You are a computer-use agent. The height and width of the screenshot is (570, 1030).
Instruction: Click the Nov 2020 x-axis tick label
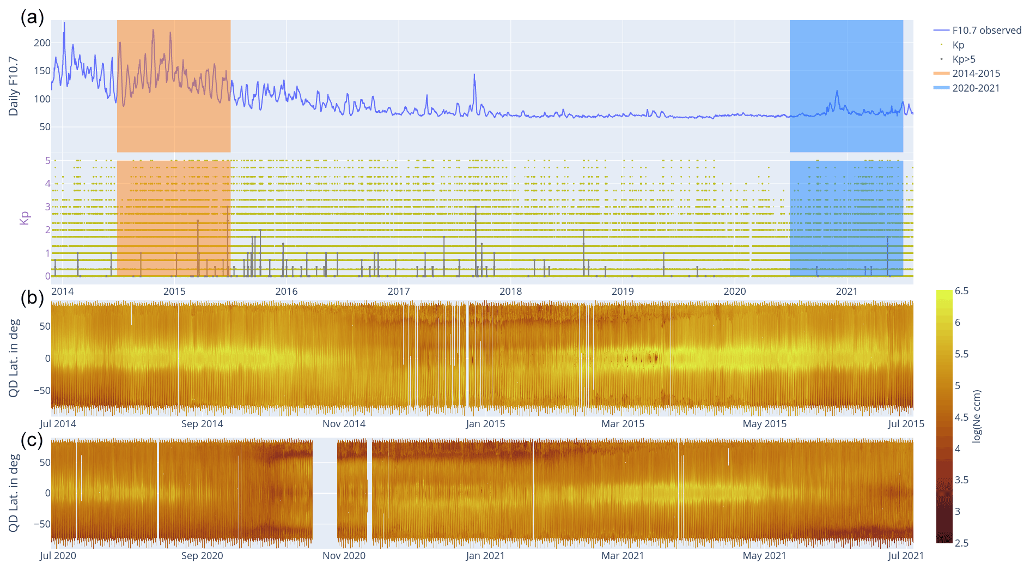344,556
